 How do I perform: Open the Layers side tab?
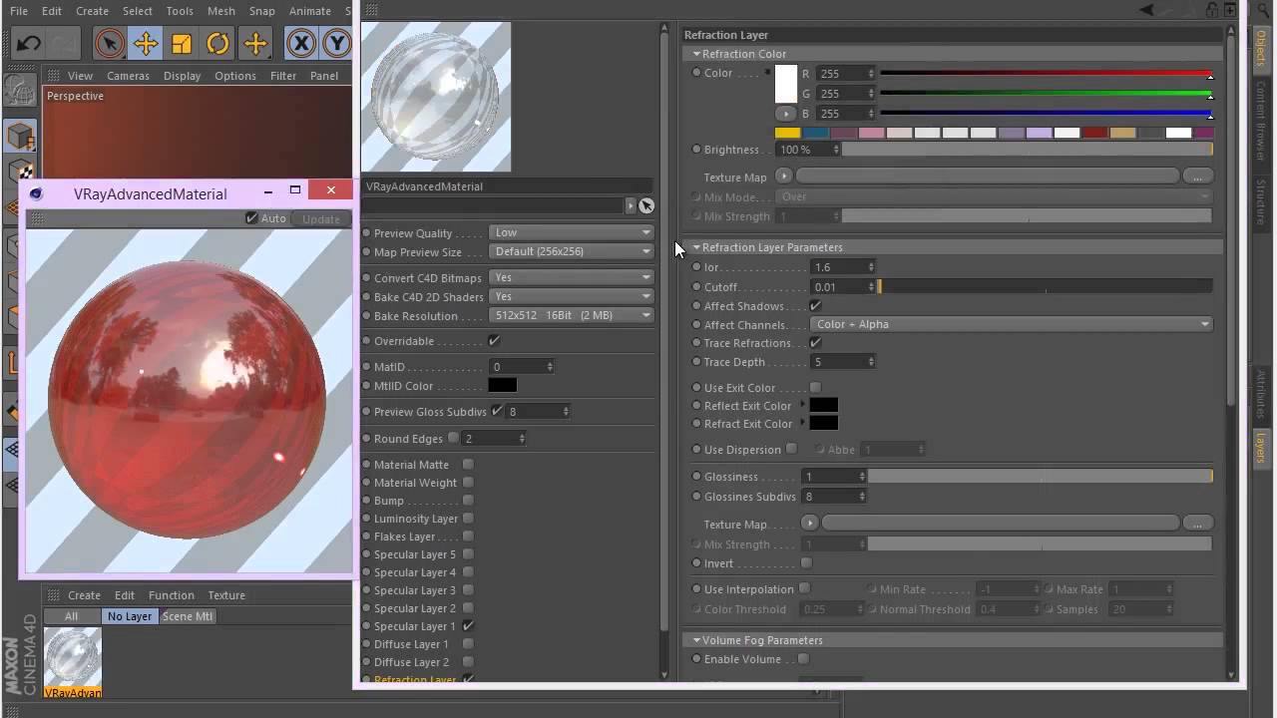[1260, 449]
